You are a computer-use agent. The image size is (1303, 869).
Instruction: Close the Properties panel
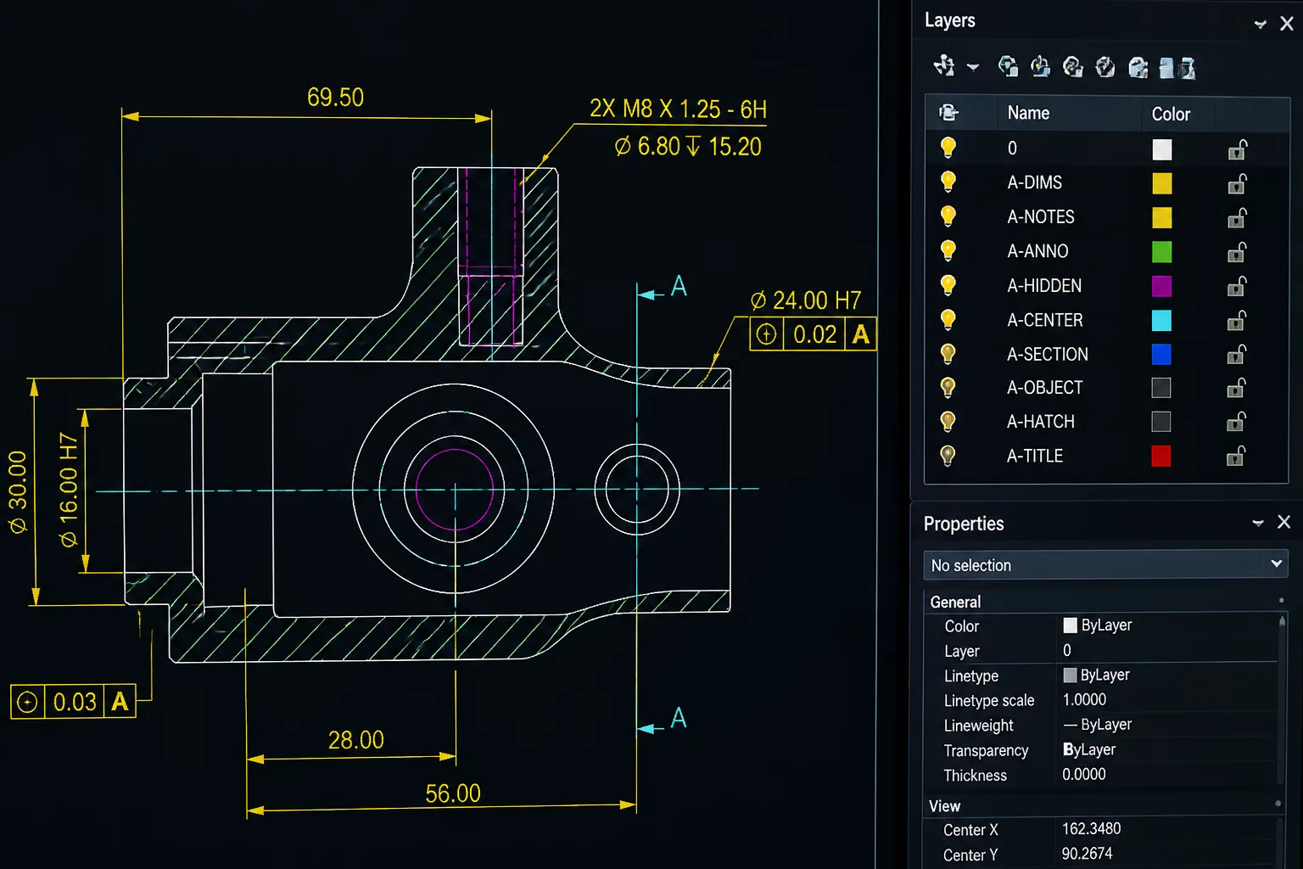click(1284, 522)
